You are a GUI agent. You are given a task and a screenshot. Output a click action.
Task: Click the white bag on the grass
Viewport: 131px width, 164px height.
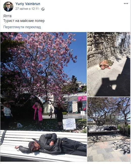pos(19,125)
